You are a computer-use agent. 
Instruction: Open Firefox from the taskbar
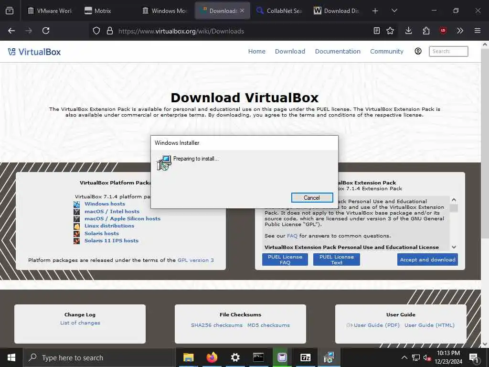(x=212, y=357)
